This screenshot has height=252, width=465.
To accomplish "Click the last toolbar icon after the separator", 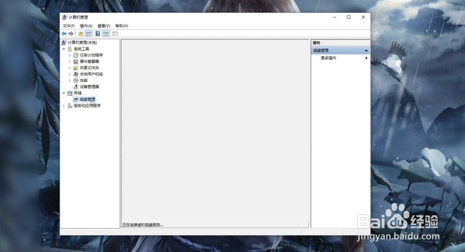I will [x=115, y=34].
